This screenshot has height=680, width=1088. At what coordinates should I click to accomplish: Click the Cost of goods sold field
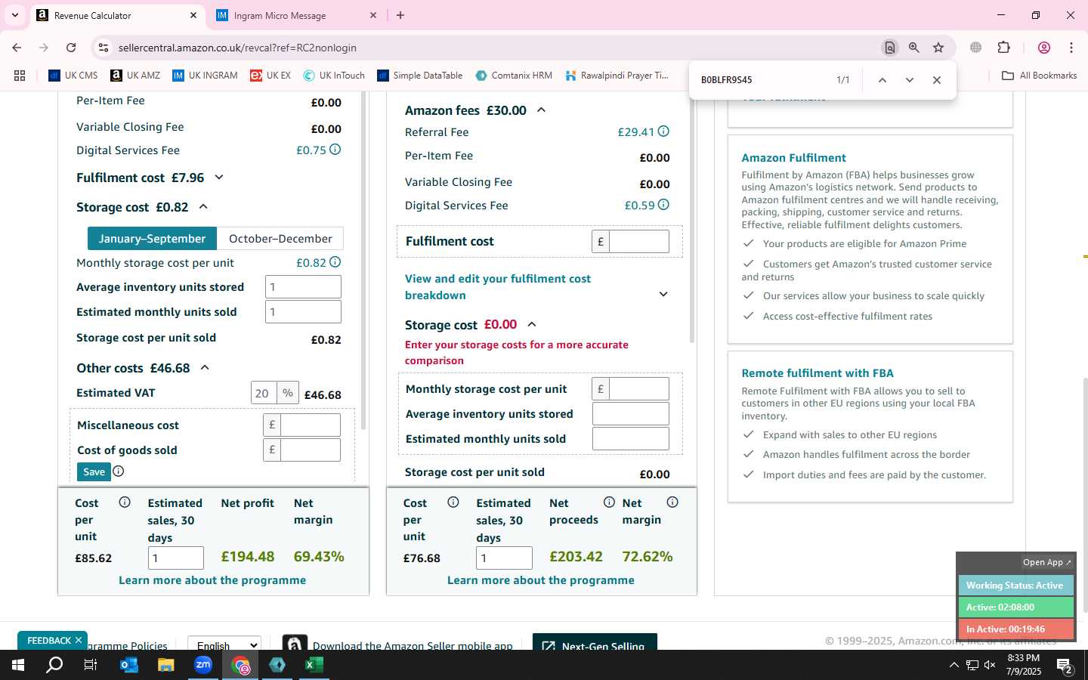pyautogui.click(x=311, y=450)
